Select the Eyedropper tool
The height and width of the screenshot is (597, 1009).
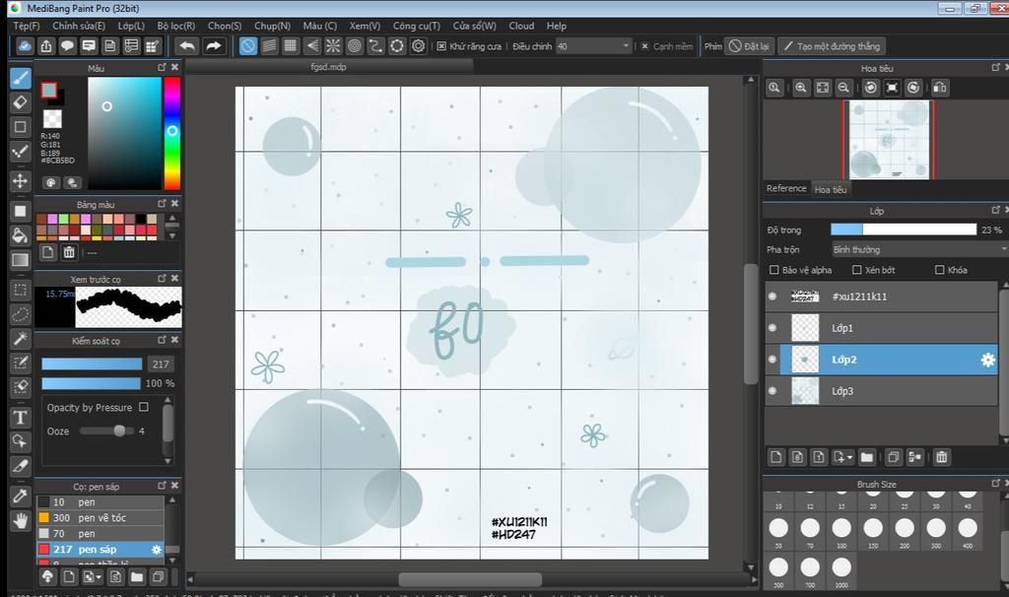(x=21, y=496)
